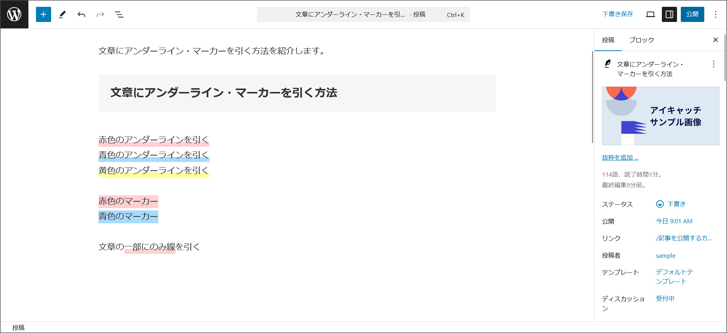Click the WordPress logo icon
The height and width of the screenshot is (333, 727).
[14, 14]
